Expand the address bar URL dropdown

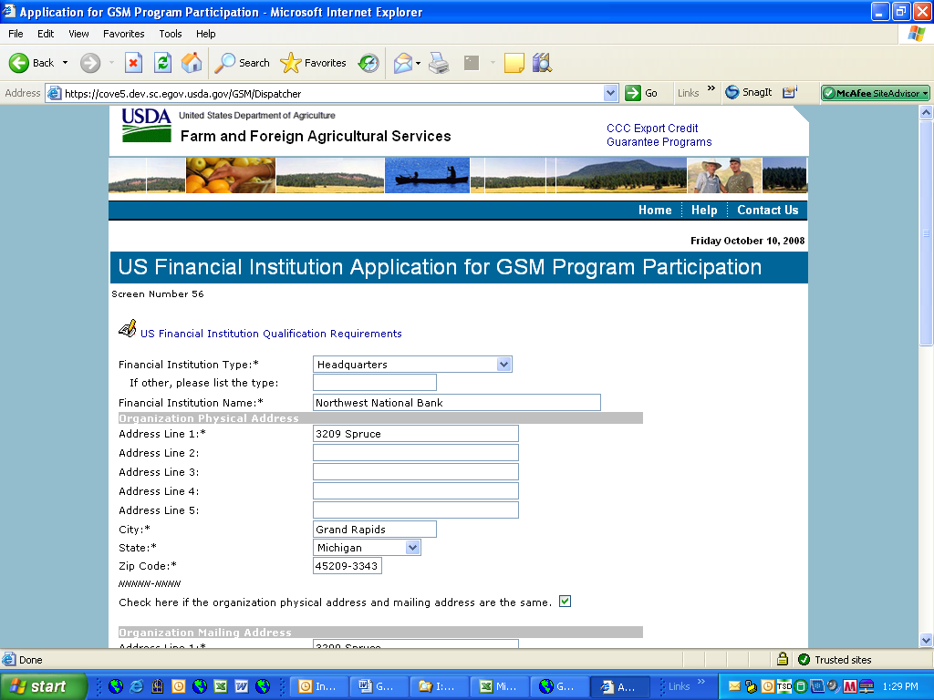(611, 93)
